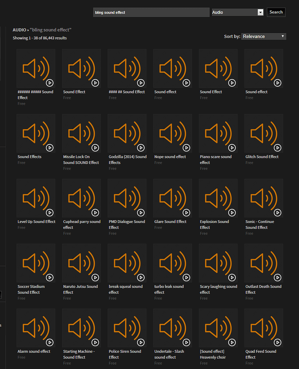Play the "Nope sound effect" preview
The image size is (299, 369).
coord(186,148)
